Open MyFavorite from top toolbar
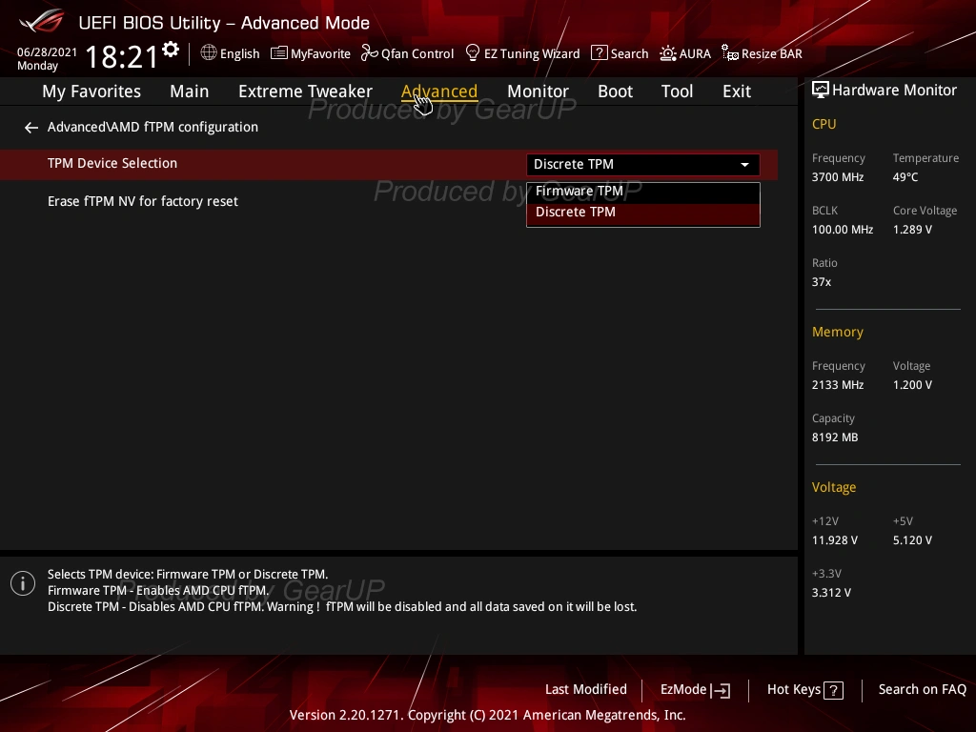Screen dimensions: 976x732 coord(320,53)
